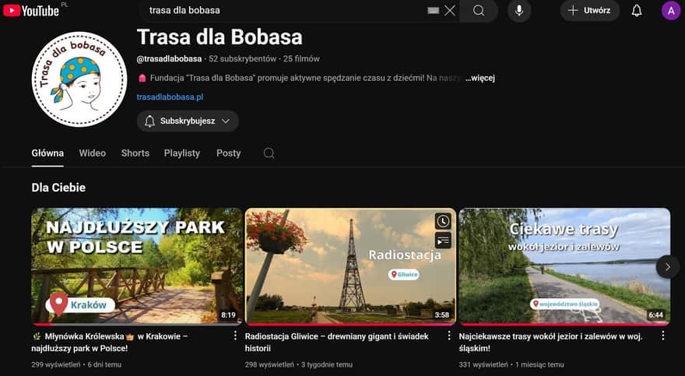Viewport: 685px width, 376px height.
Task: Click the YouTube logo home icon
Action: point(31,10)
